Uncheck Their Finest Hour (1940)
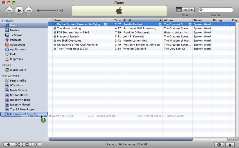 pos(55,49)
